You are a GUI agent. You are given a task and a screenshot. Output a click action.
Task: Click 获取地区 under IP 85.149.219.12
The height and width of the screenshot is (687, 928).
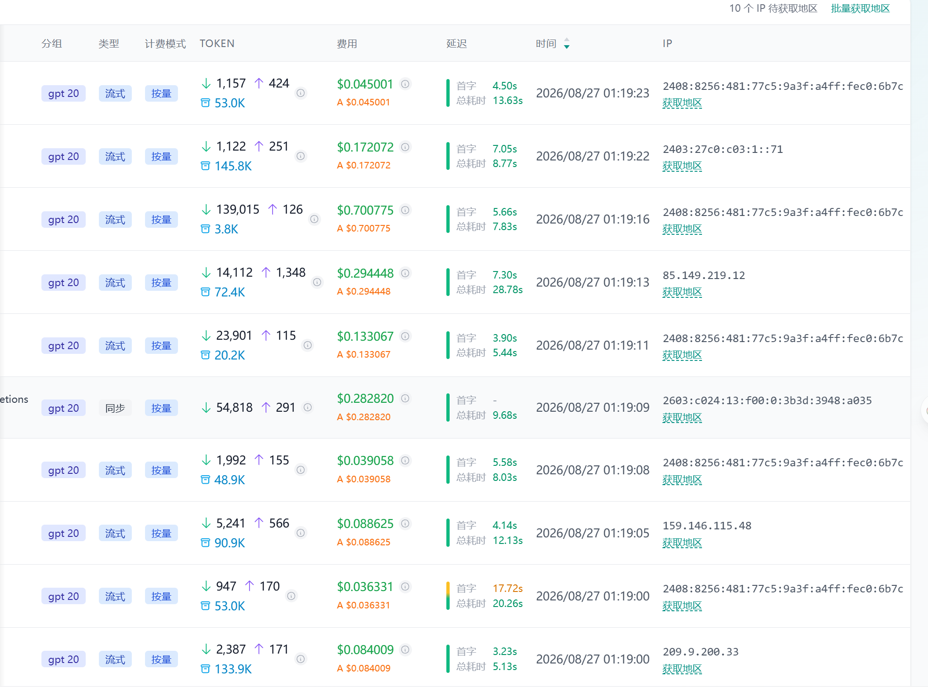(x=682, y=292)
